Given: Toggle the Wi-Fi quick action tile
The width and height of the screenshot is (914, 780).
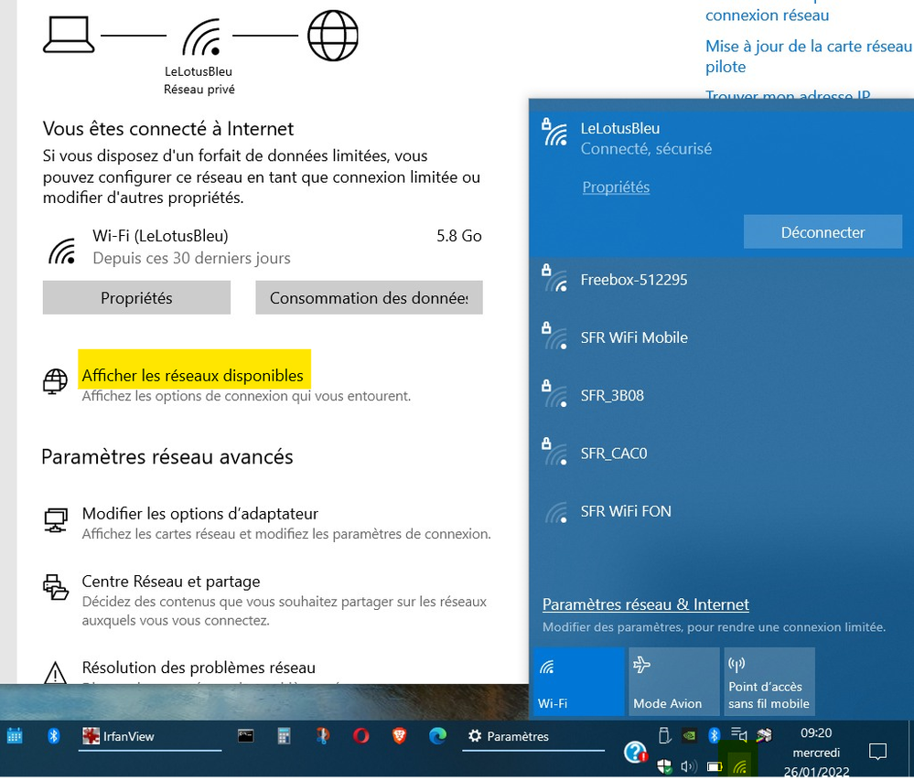Looking at the screenshot, I should [x=578, y=681].
